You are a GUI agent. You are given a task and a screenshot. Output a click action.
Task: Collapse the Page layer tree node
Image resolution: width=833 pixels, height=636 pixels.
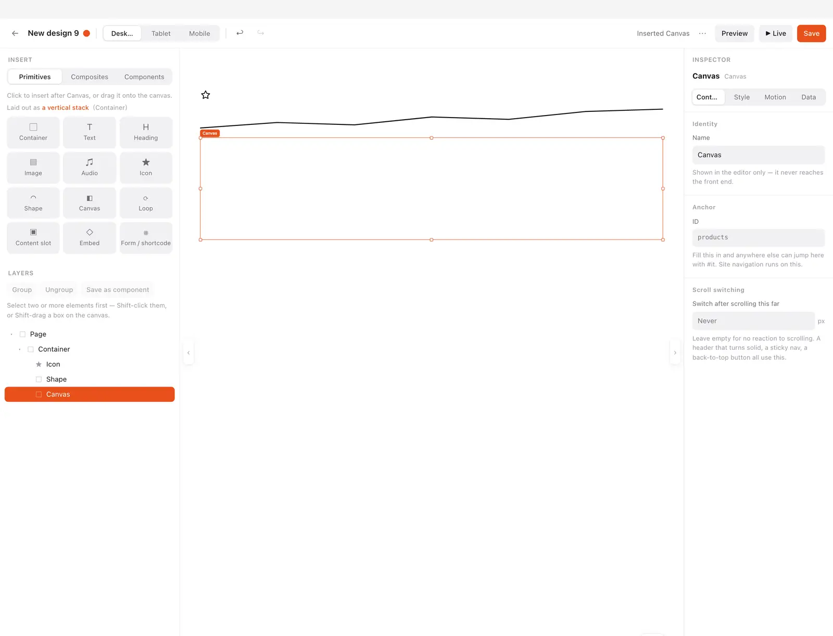[11, 334]
